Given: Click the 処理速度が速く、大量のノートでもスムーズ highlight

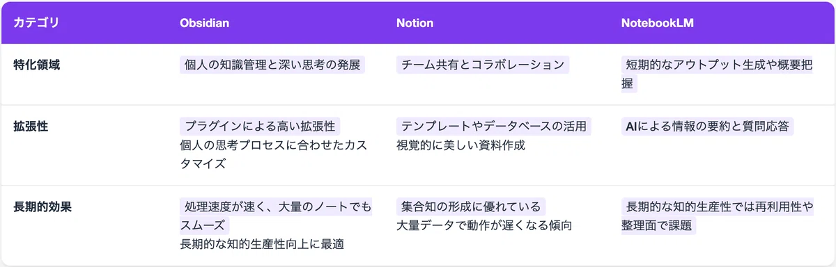Looking at the screenshot, I should [276, 216].
